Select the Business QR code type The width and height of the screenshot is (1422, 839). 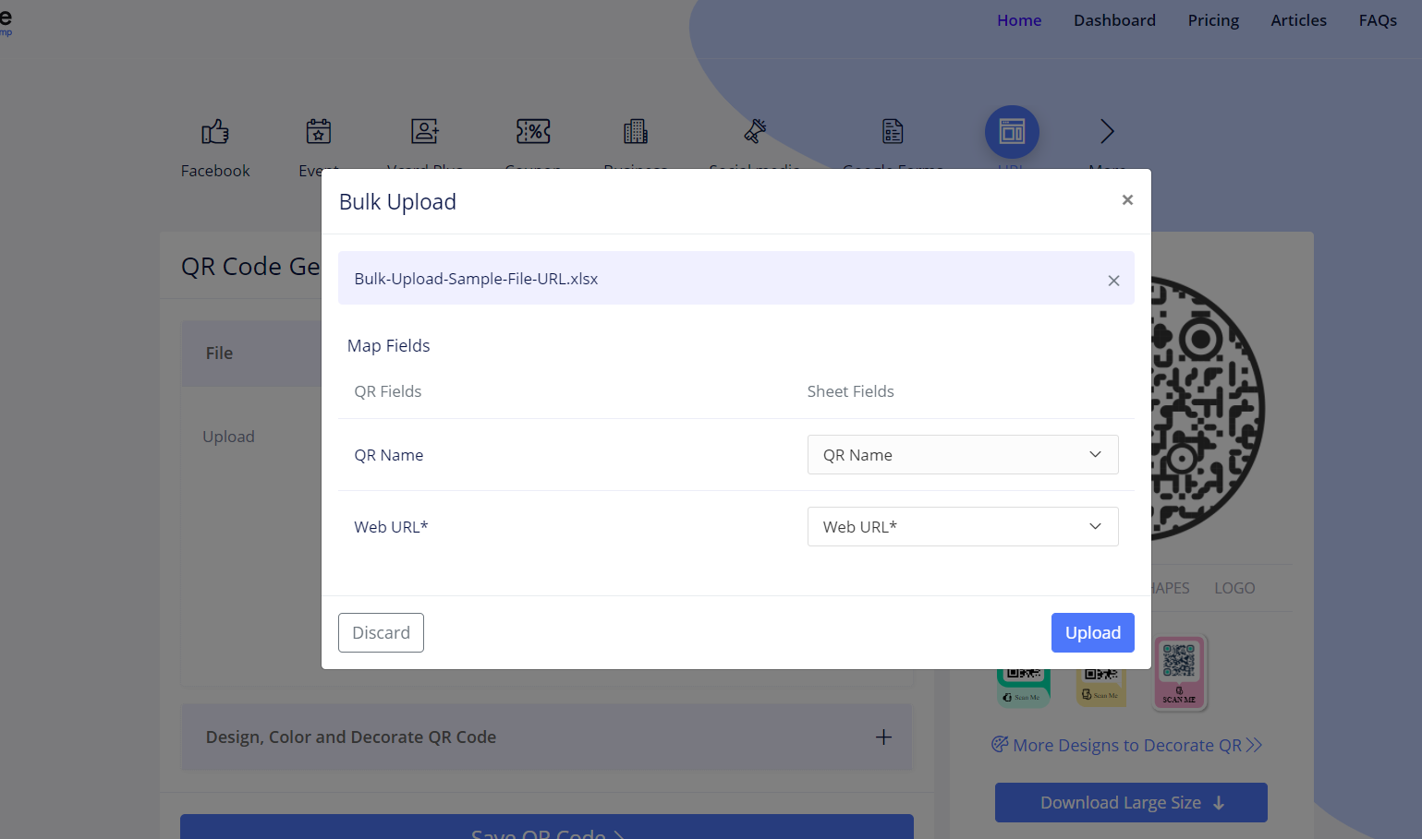click(635, 144)
